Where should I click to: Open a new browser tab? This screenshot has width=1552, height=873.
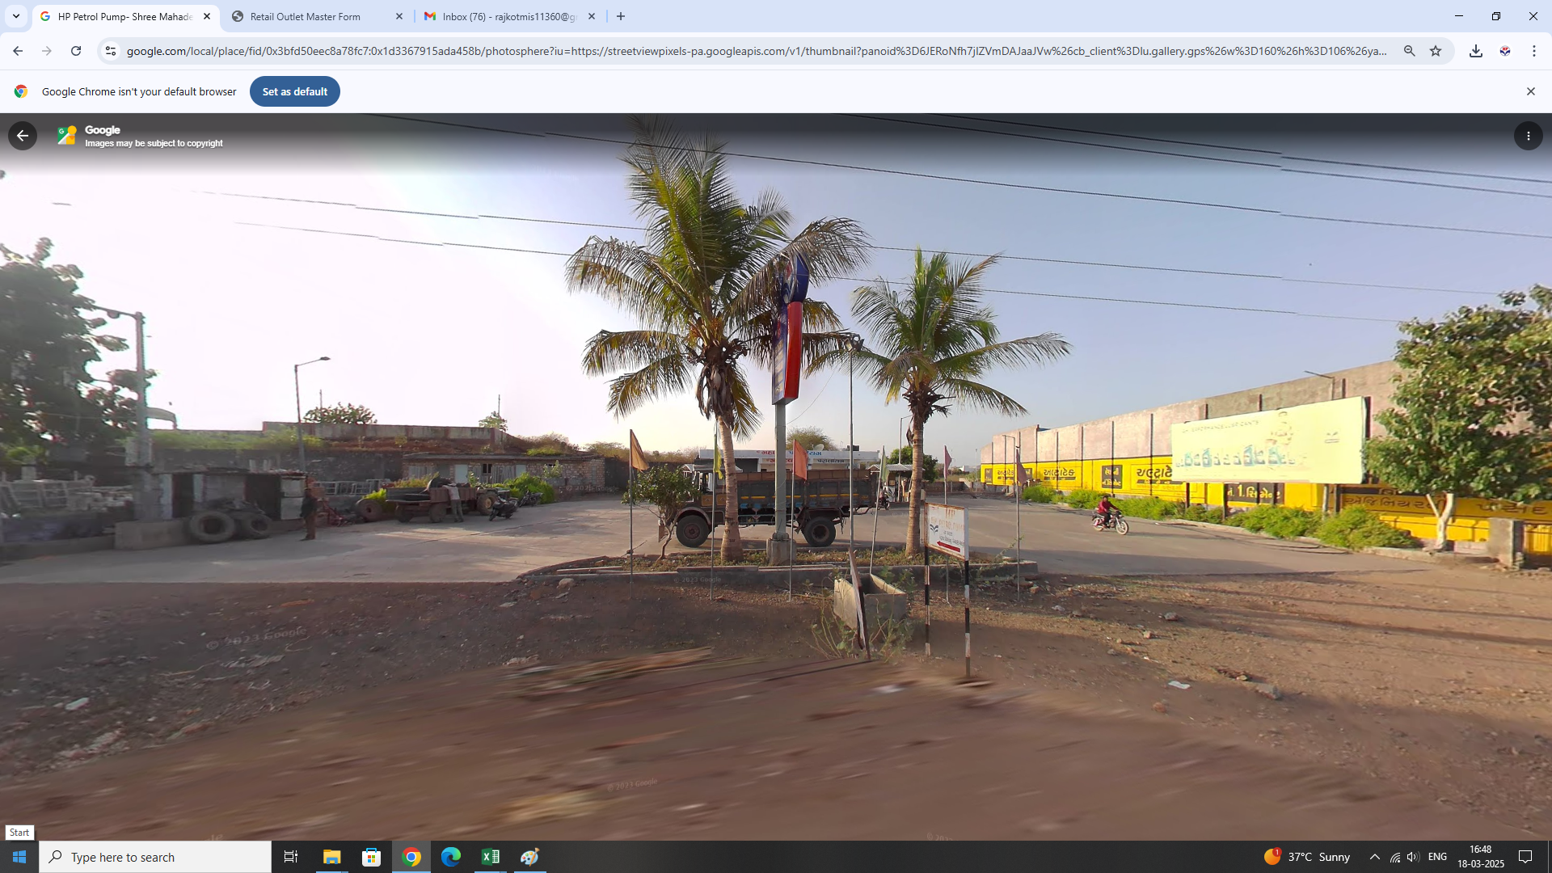(x=620, y=15)
